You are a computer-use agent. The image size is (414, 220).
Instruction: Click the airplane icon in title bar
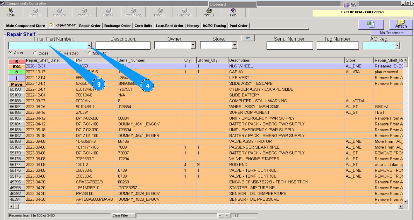353,5
